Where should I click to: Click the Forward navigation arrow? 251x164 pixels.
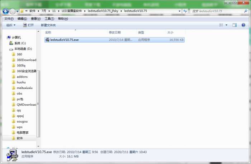pos(13,11)
